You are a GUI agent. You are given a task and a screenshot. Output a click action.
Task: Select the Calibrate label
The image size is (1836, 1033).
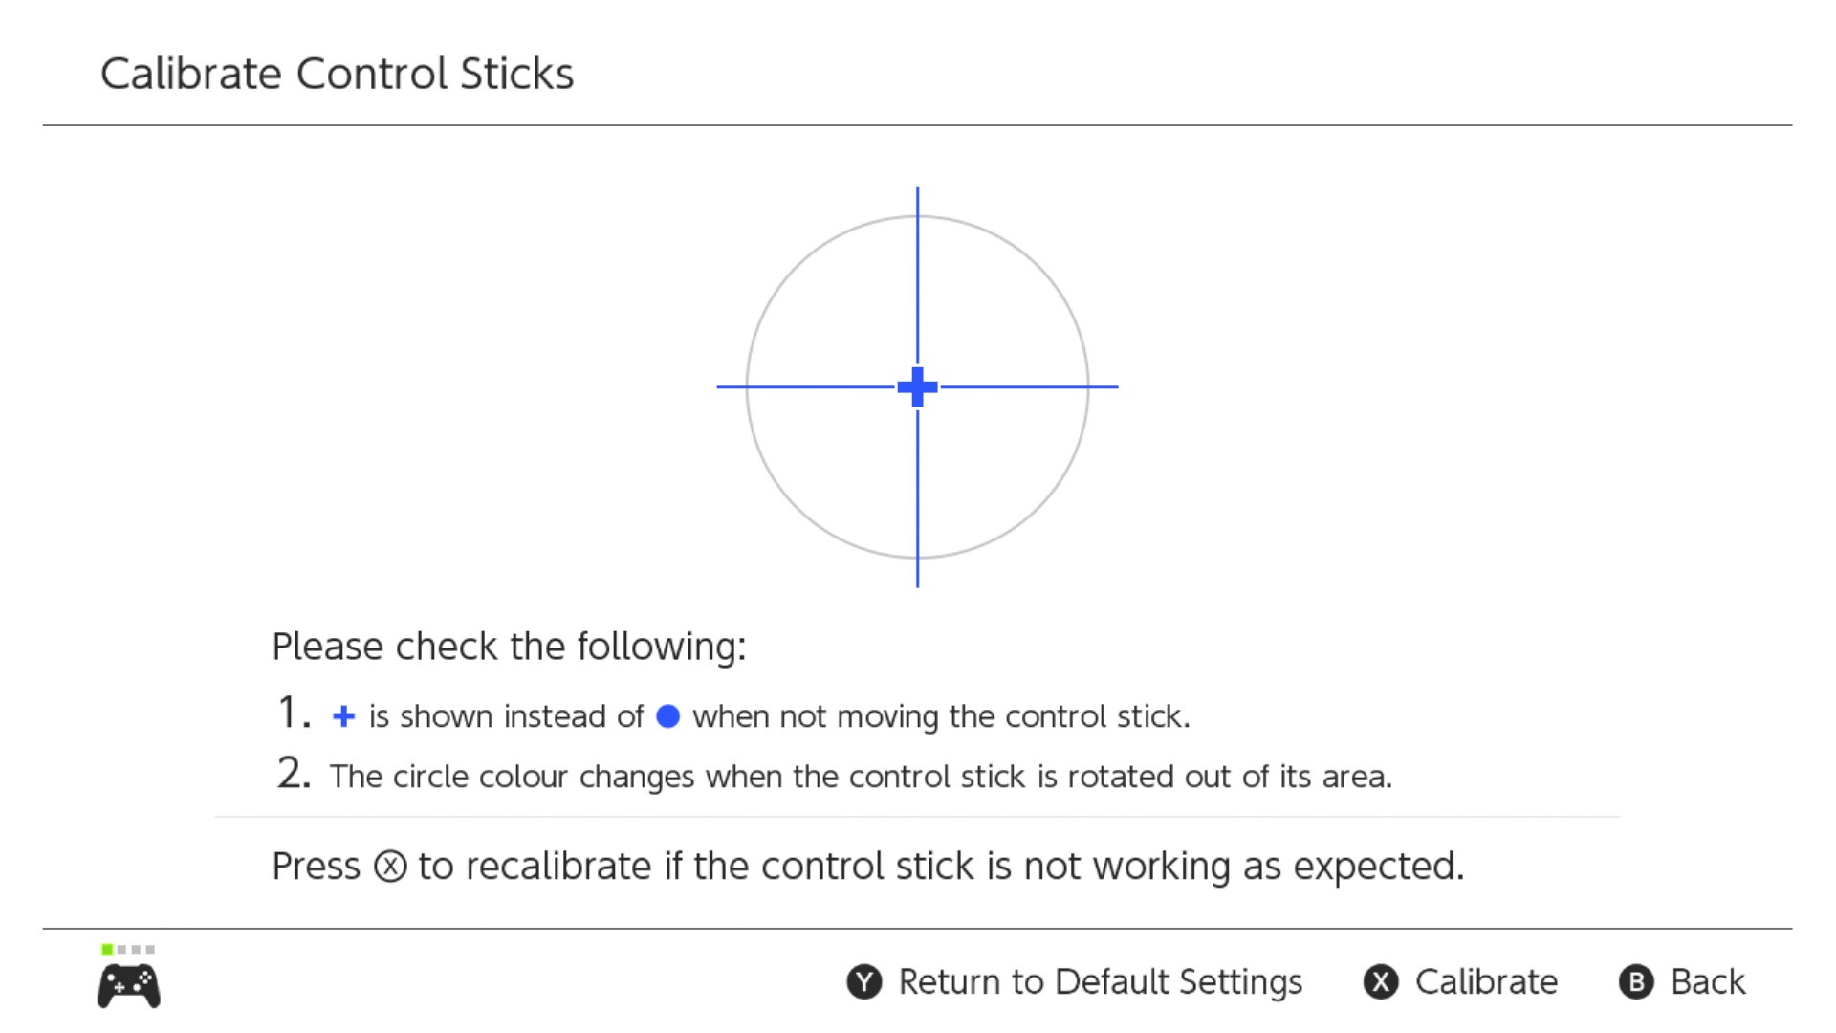click(x=1486, y=982)
